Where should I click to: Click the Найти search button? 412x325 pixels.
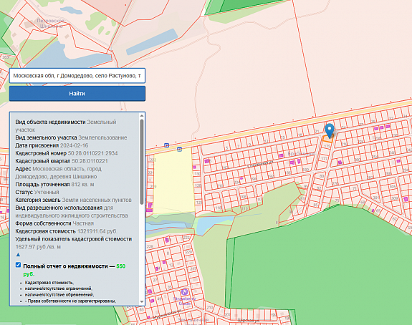pos(77,94)
